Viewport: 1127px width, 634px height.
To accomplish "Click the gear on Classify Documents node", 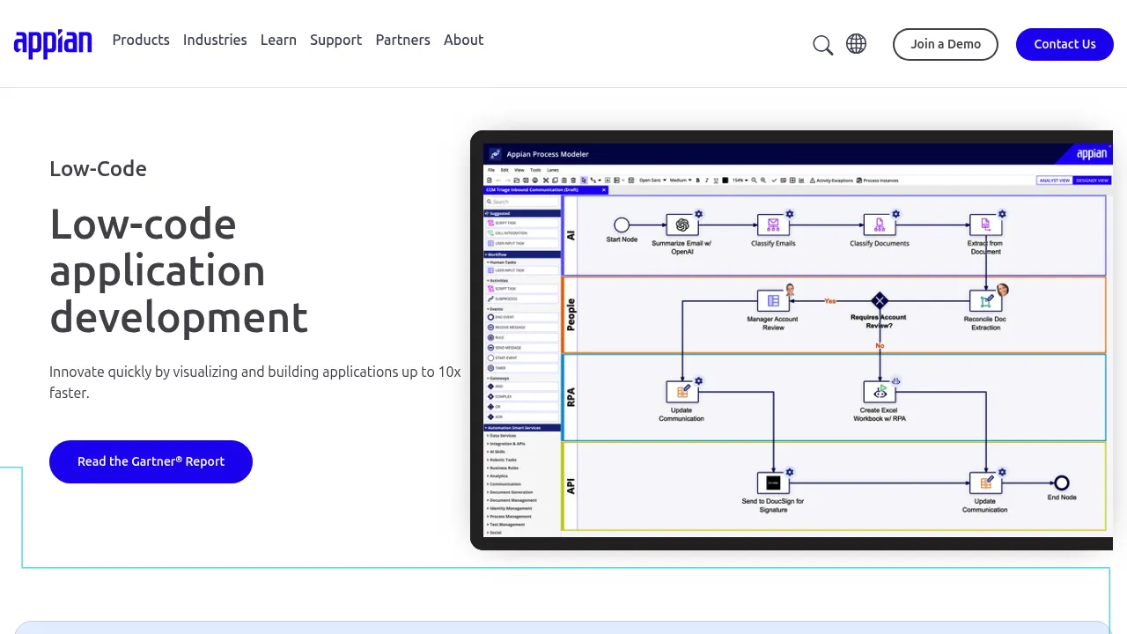I will (896, 214).
